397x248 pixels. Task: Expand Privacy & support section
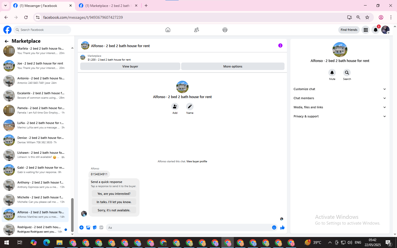[340, 116]
